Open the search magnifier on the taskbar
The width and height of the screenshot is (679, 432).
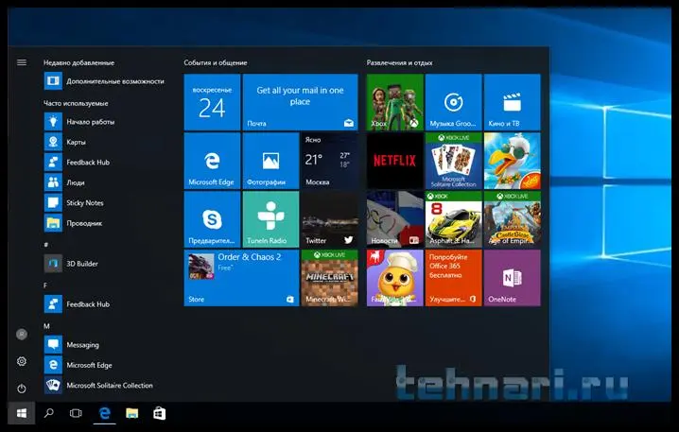49,413
